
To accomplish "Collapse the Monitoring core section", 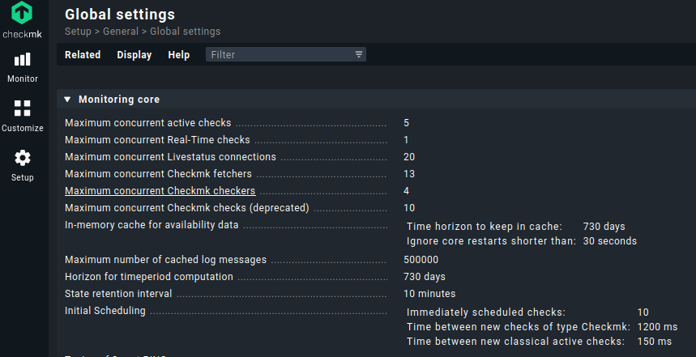I will [68, 100].
